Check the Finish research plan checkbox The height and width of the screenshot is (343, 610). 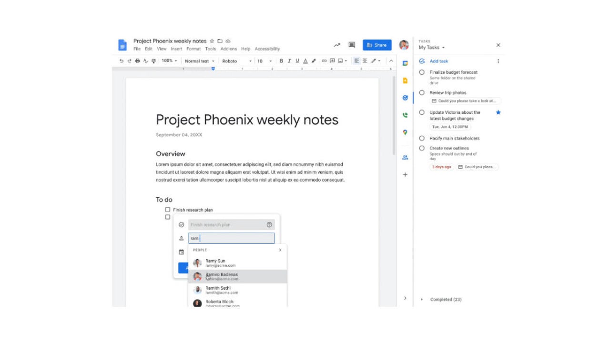[x=167, y=210]
